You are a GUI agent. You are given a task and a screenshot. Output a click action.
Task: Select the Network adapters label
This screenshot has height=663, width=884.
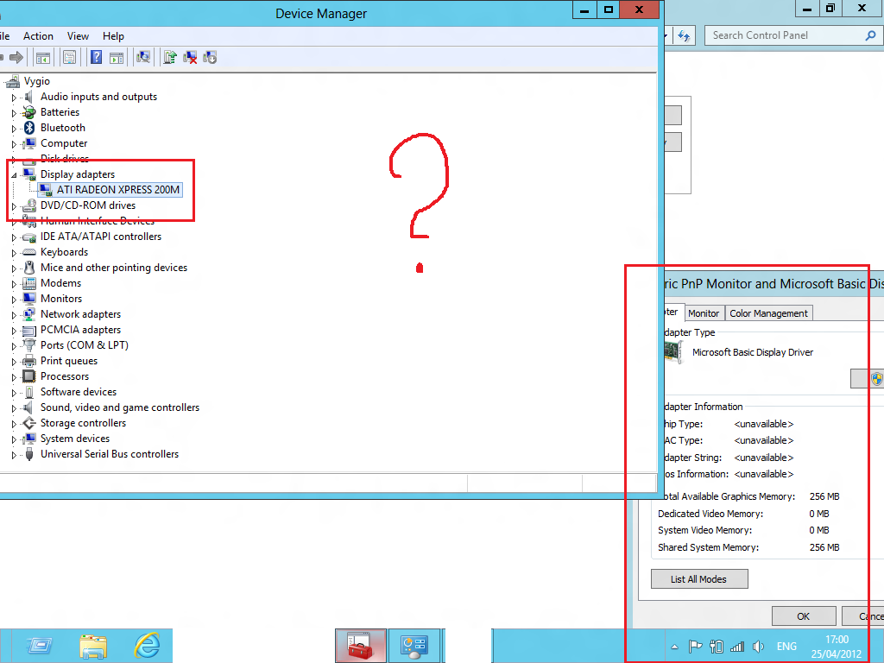point(80,314)
